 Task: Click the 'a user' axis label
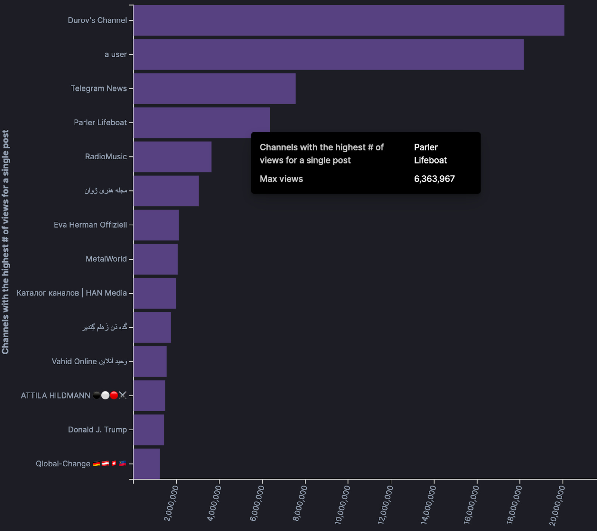coord(116,54)
